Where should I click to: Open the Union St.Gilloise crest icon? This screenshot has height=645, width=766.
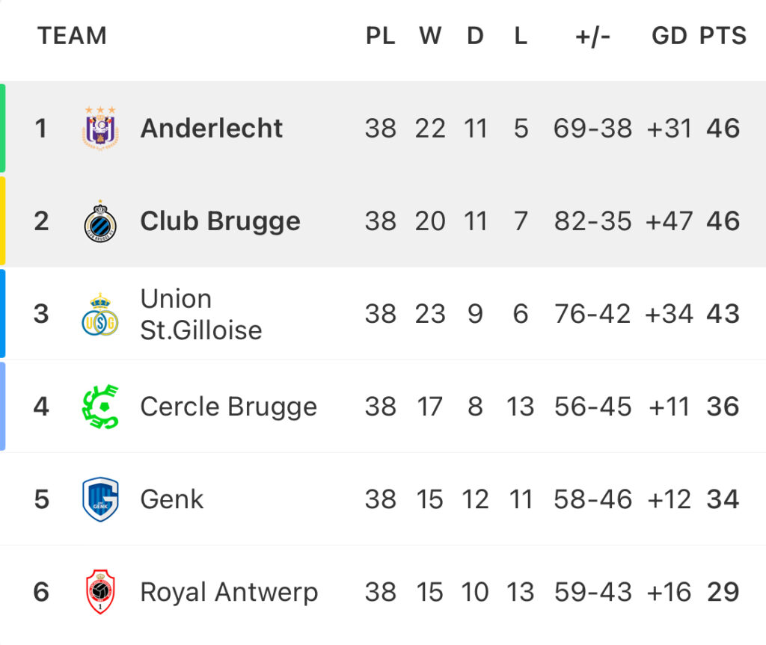pos(100,314)
